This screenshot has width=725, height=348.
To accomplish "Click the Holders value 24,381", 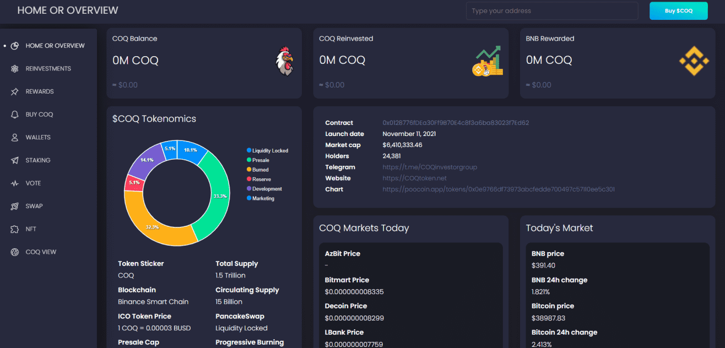I will [x=392, y=156].
